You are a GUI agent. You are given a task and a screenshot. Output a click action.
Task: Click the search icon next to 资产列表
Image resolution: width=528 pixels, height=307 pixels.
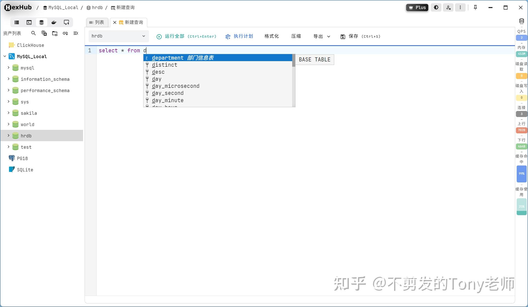click(33, 33)
